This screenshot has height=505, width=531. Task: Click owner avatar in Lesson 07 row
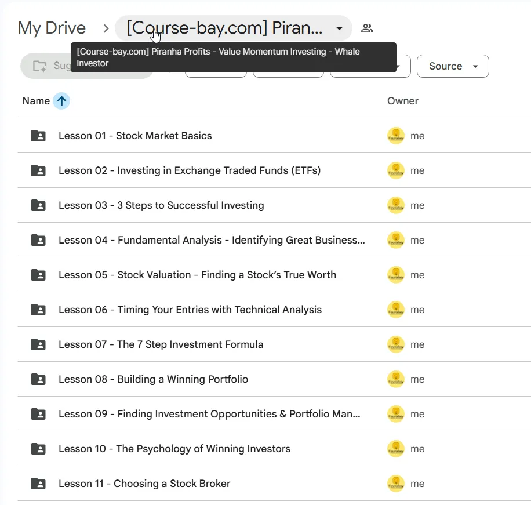(x=396, y=344)
